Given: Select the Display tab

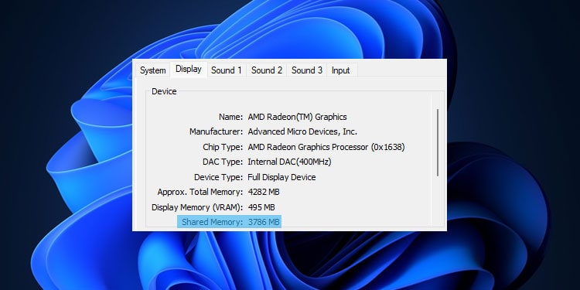Looking at the screenshot, I should [x=189, y=69].
